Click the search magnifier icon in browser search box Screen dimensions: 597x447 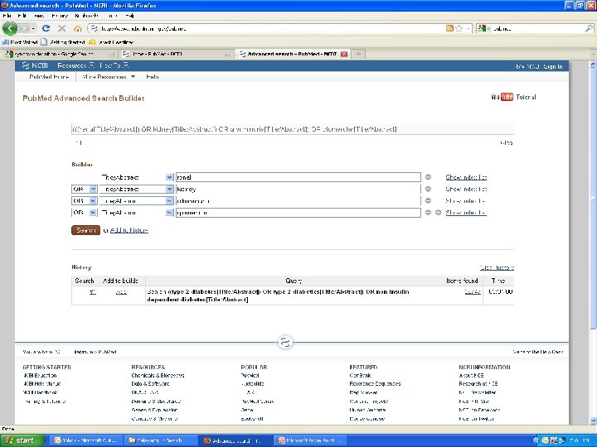[x=589, y=28]
